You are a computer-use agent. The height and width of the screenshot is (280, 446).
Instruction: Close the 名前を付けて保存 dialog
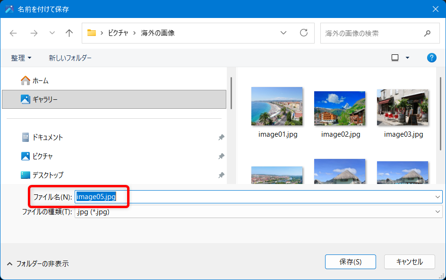(436, 9)
